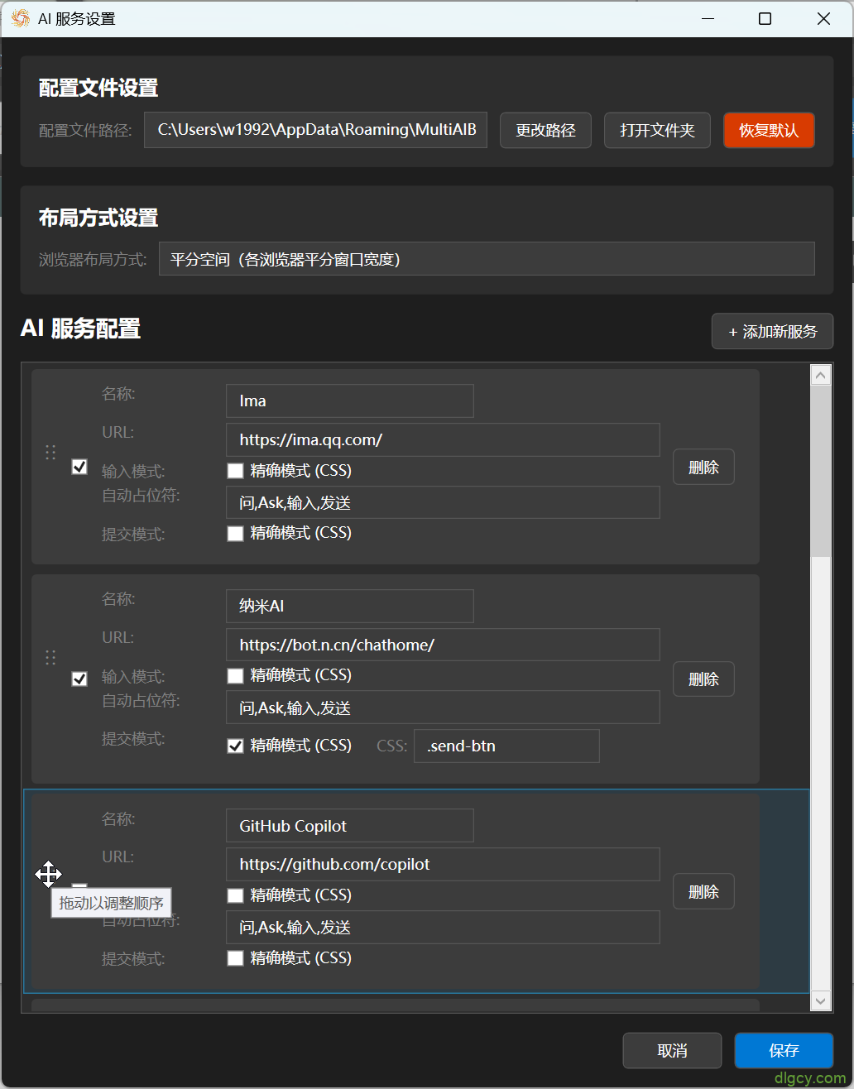Click the drag handle beside 纳米AI service

tap(50, 657)
